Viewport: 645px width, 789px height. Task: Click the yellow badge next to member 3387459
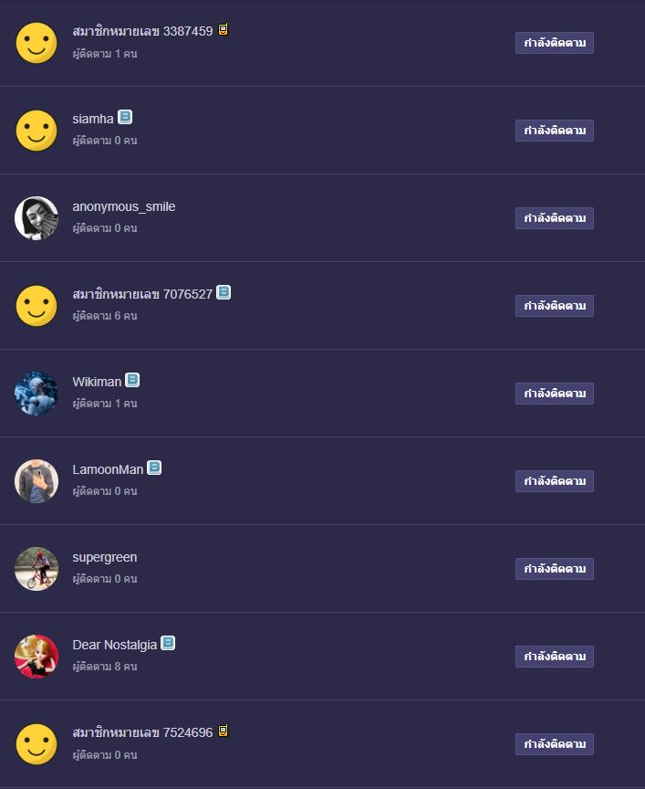[224, 30]
